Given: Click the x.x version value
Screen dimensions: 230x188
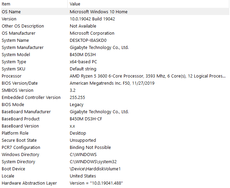Looking at the screenshot, I should point(72,126).
